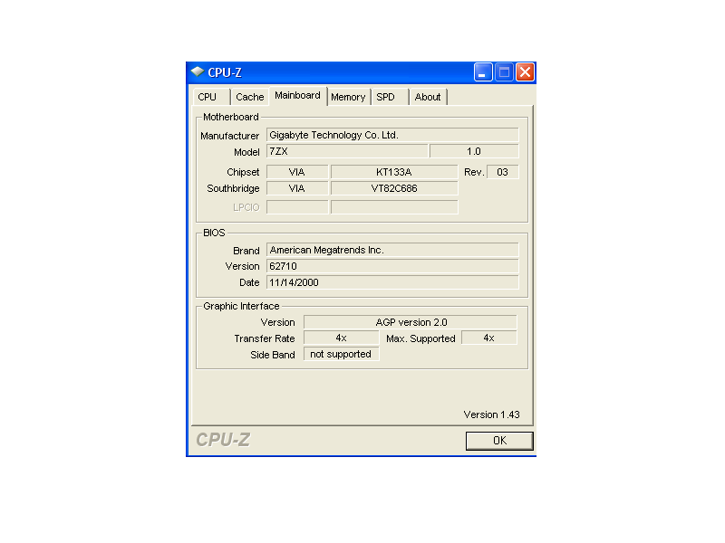
Task: Click the Max. Supported label
Action: pyautogui.click(x=420, y=338)
